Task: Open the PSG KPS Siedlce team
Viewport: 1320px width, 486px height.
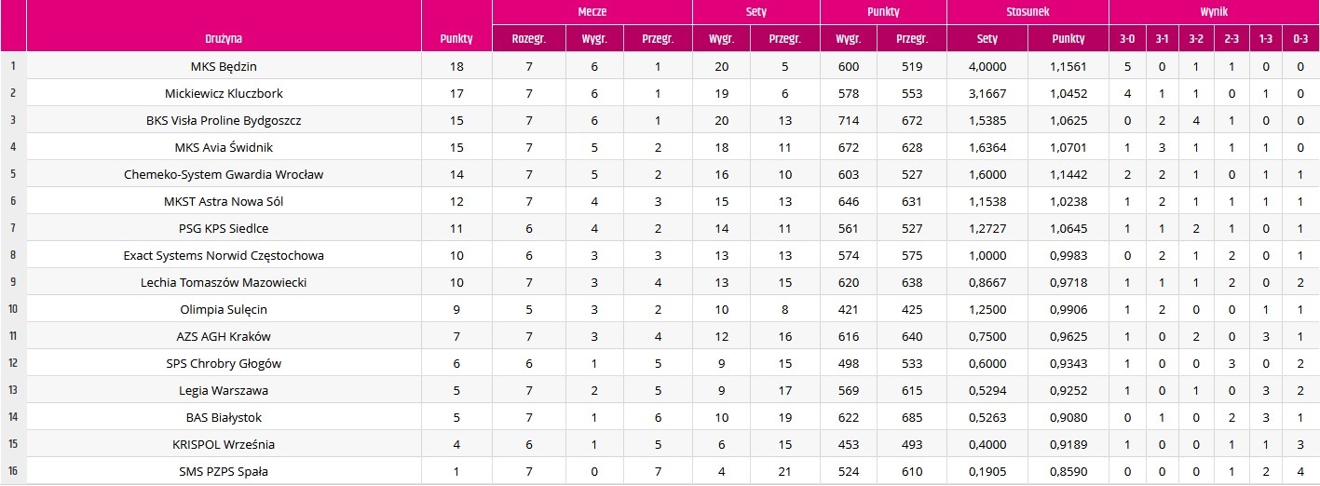Action: click(224, 228)
